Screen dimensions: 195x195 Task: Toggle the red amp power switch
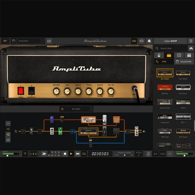click(21, 90)
